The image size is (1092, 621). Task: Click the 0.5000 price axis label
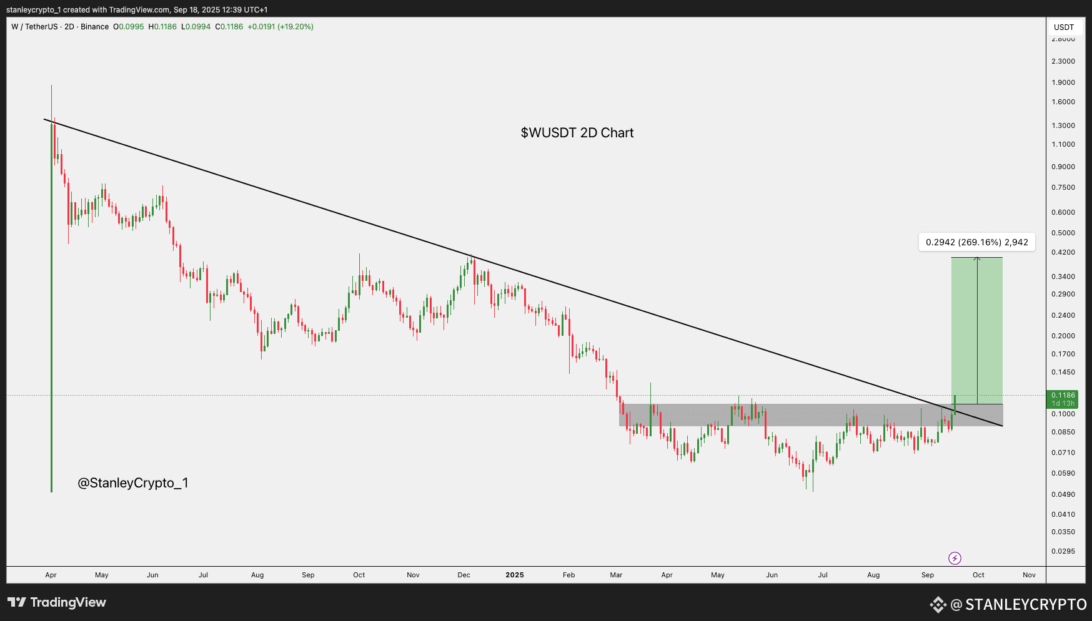pos(1063,233)
